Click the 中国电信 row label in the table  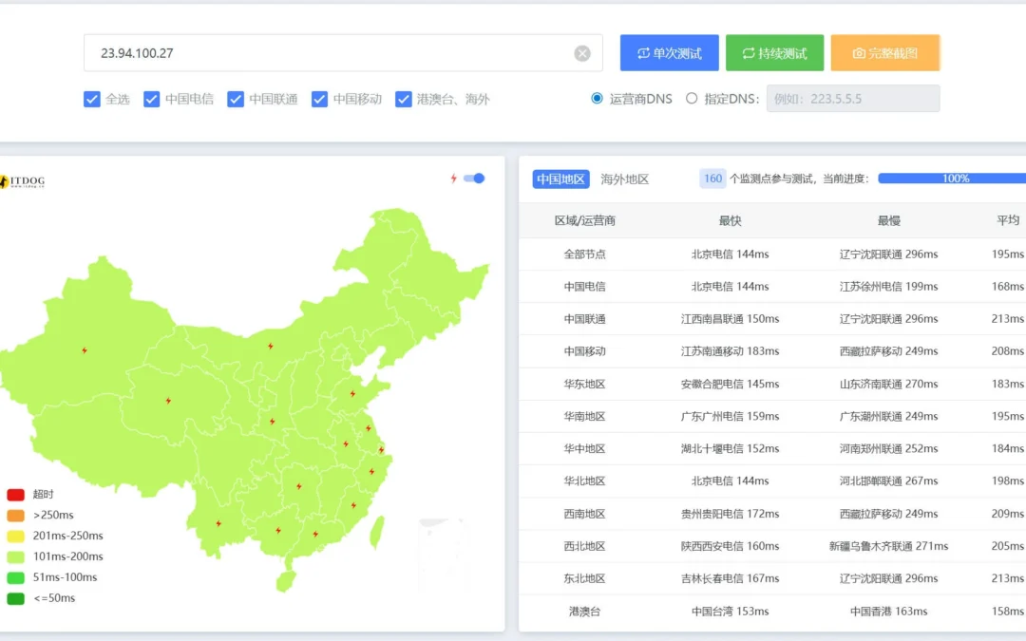click(584, 287)
